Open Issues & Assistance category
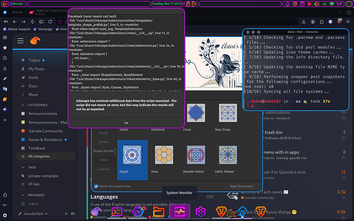The height and width of the screenshot is (221, 354). (45, 139)
